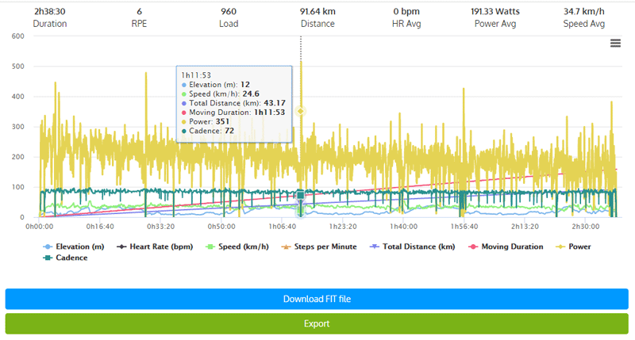Click the Moving Duration legend marker icon
Viewport: 635px width, 340px height.
[x=474, y=246]
